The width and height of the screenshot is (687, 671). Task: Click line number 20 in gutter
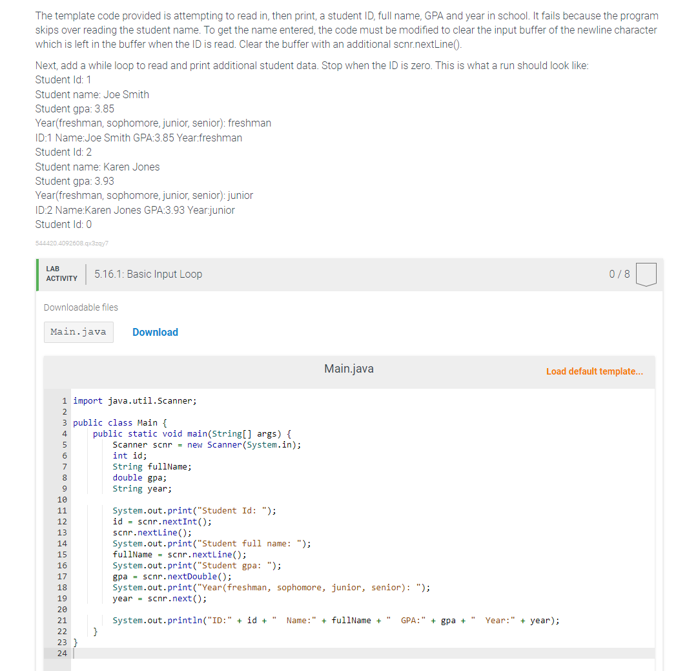62,609
